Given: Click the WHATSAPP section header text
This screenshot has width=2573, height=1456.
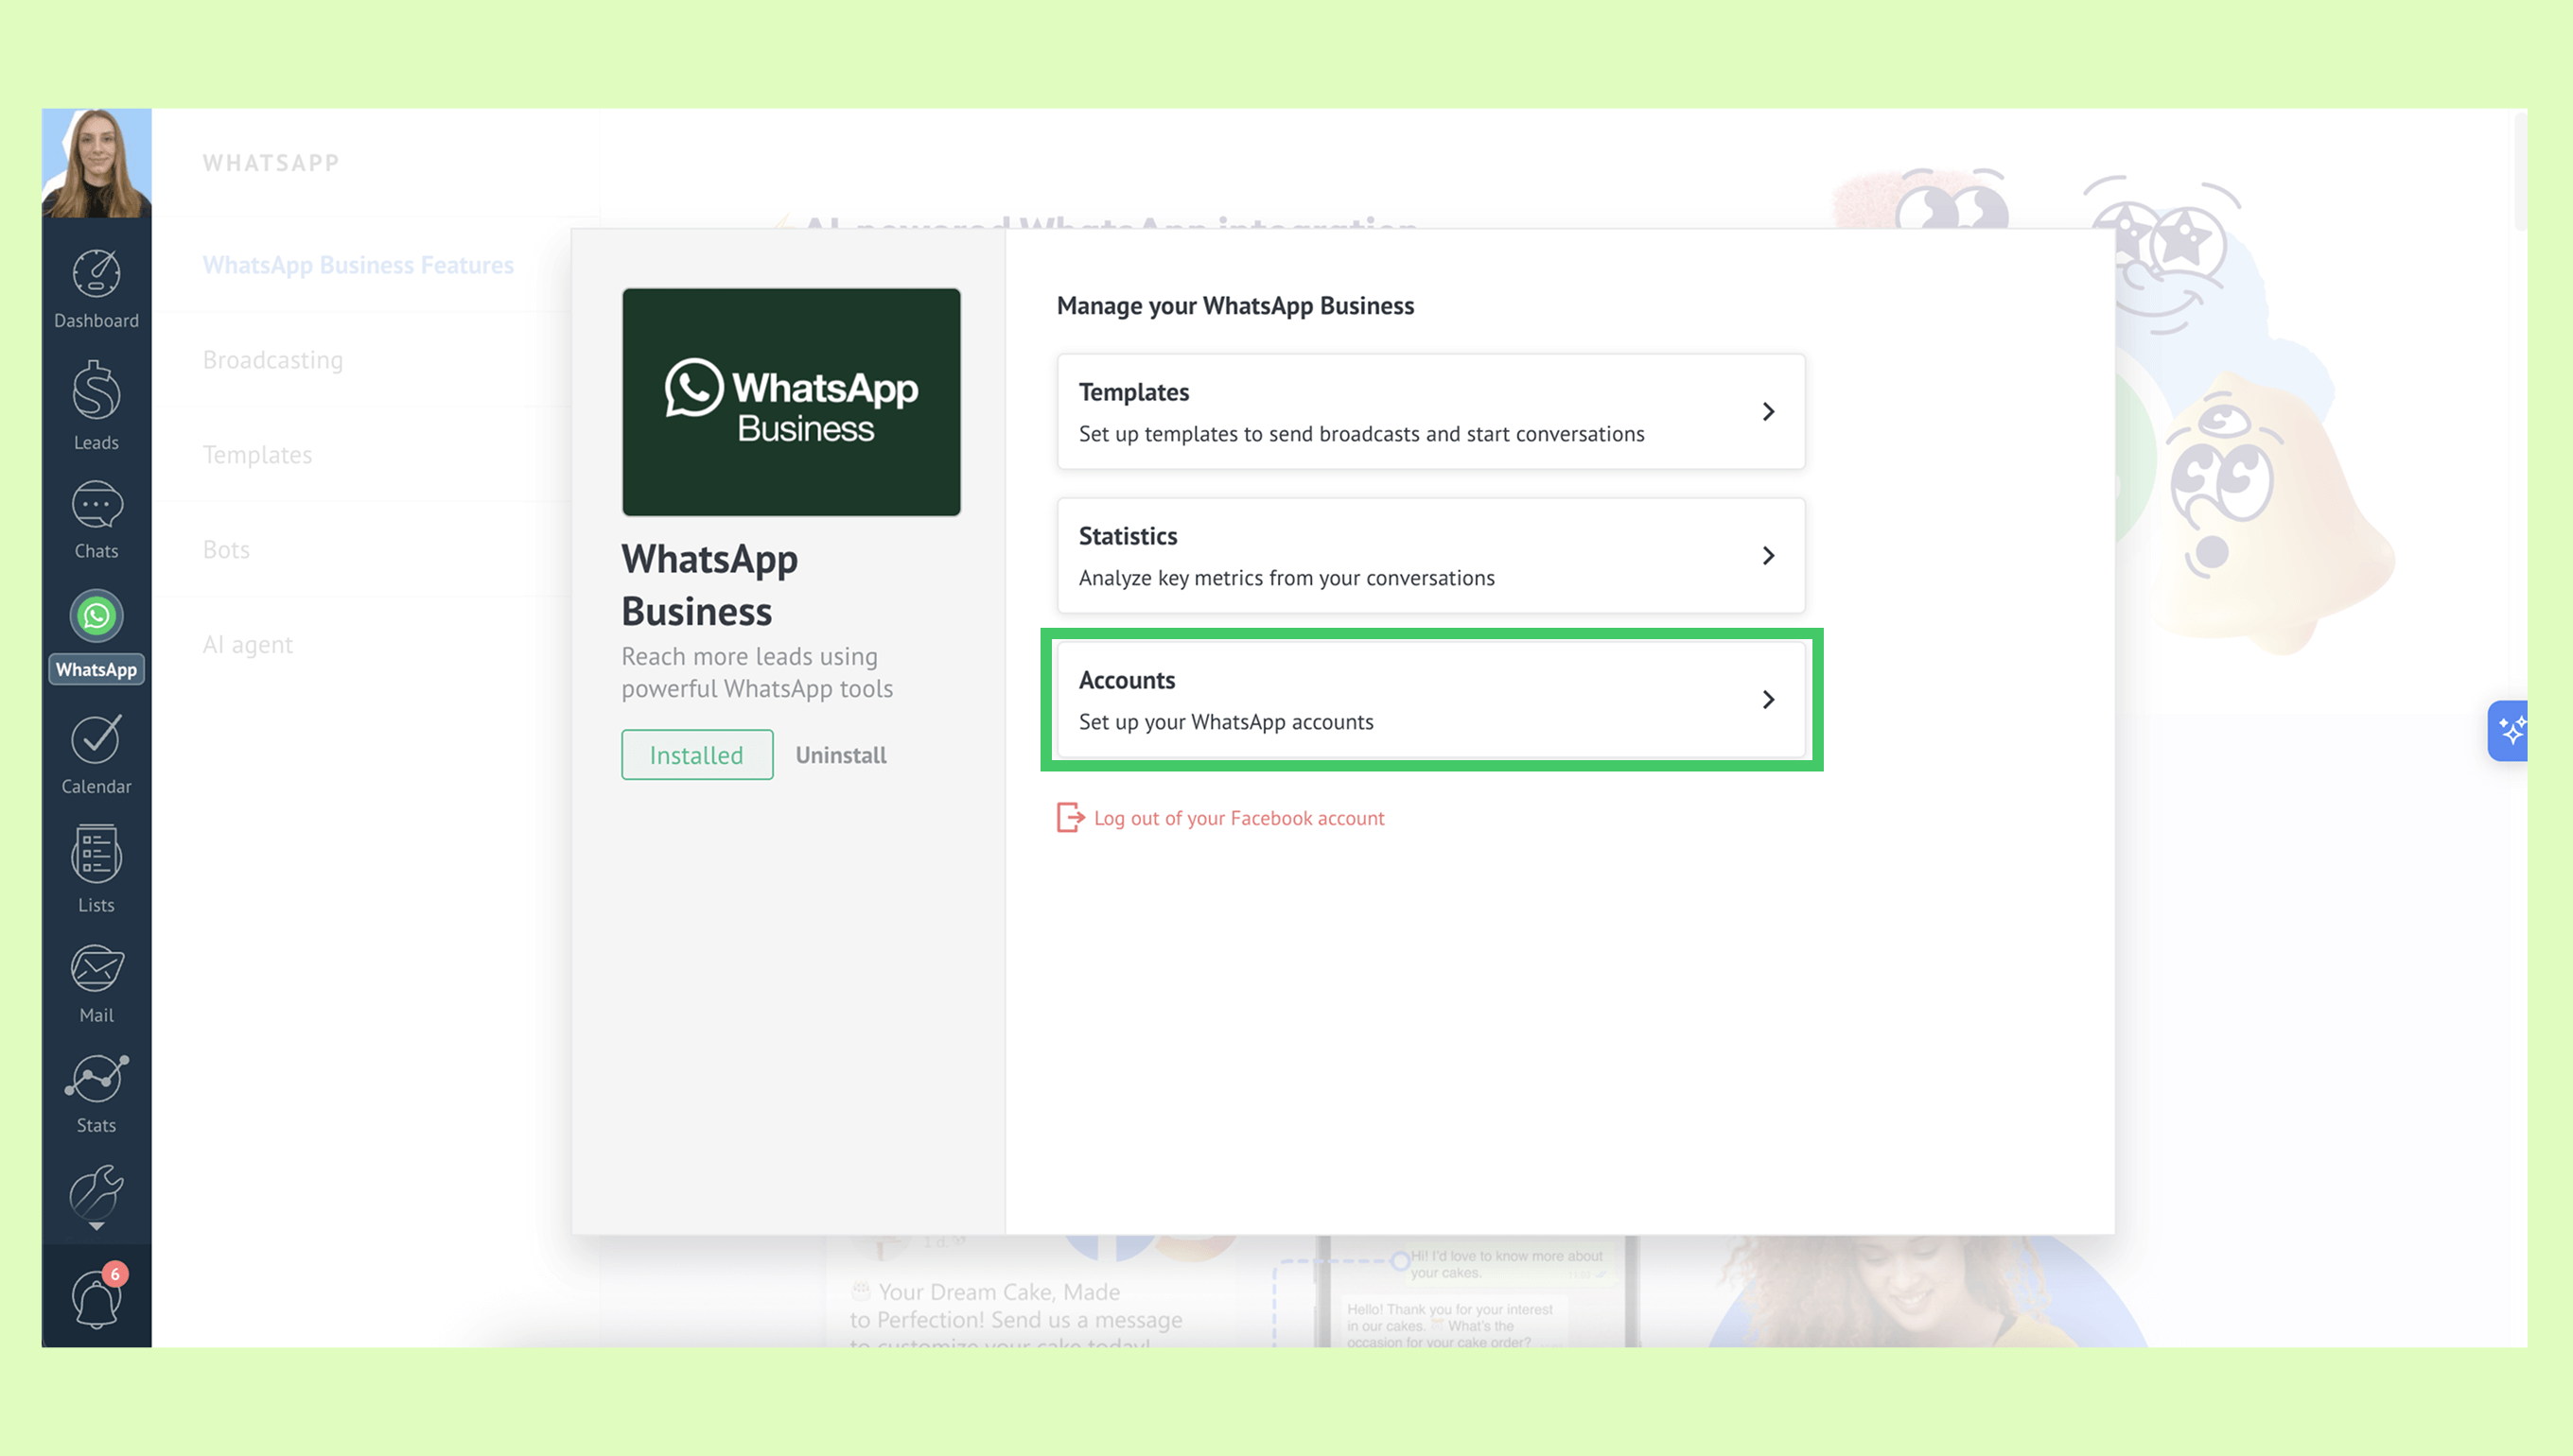Looking at the screenshot, I should [x=271, y=163].
